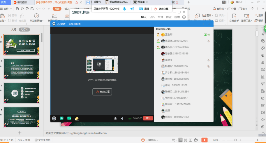Click the Paste clipboard icon

pos(2,16)
